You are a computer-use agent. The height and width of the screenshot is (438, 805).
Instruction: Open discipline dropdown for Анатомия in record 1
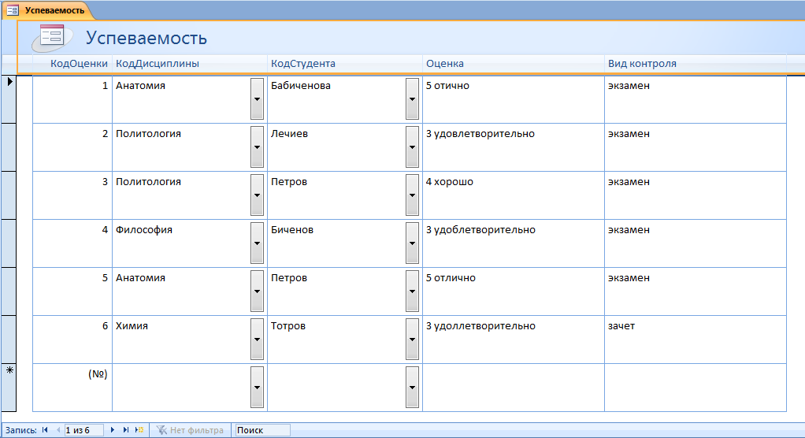coord(258,99)
